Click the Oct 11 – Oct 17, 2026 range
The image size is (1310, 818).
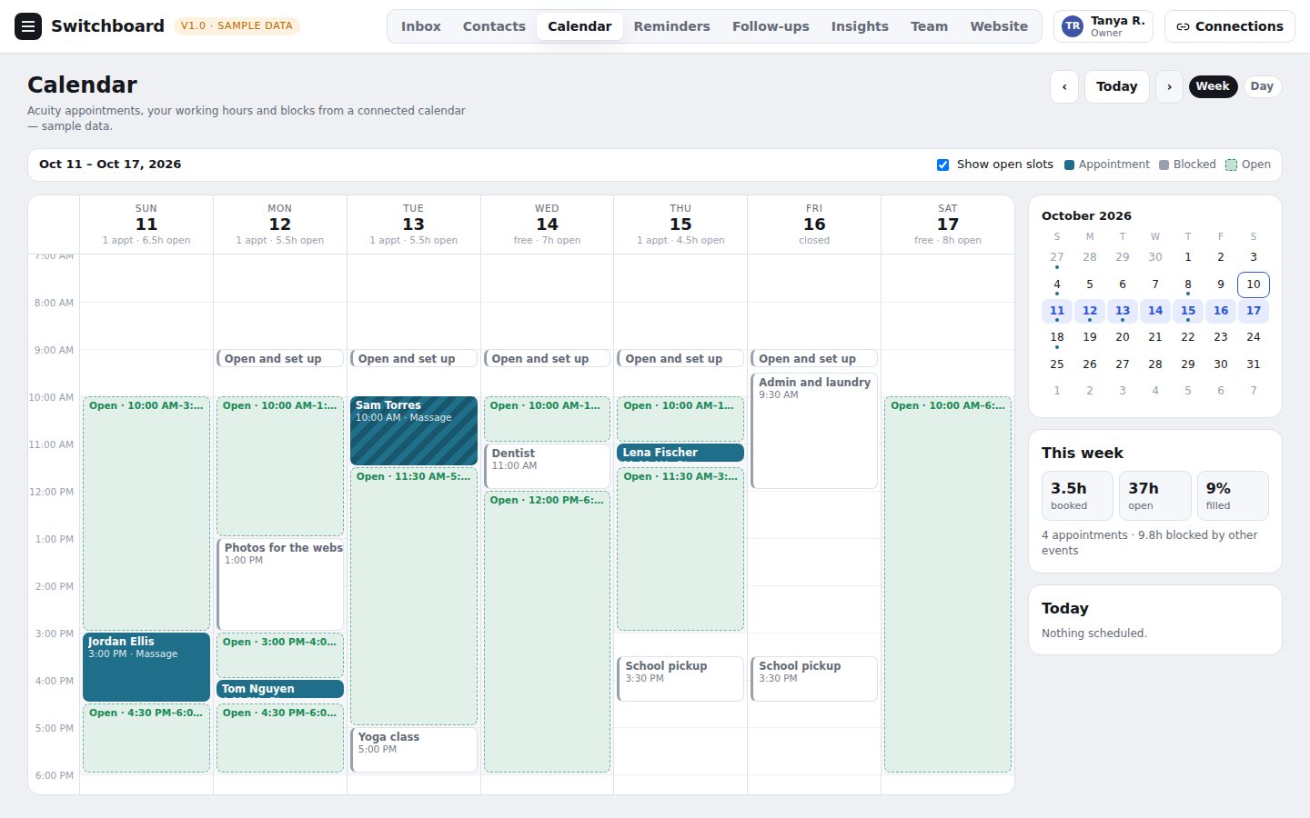pos(110,165)
